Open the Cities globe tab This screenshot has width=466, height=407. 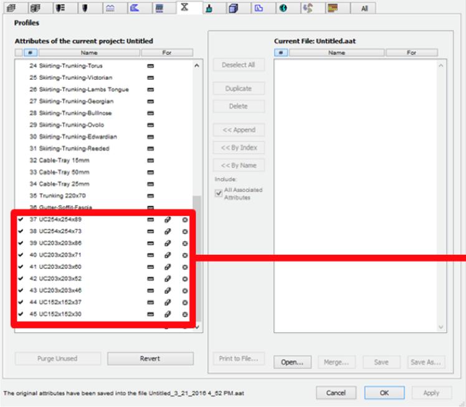pos(283,8)
